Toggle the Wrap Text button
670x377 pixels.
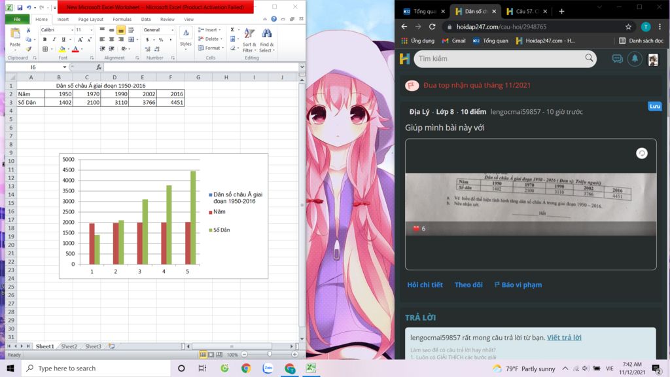tap(131, 30)
